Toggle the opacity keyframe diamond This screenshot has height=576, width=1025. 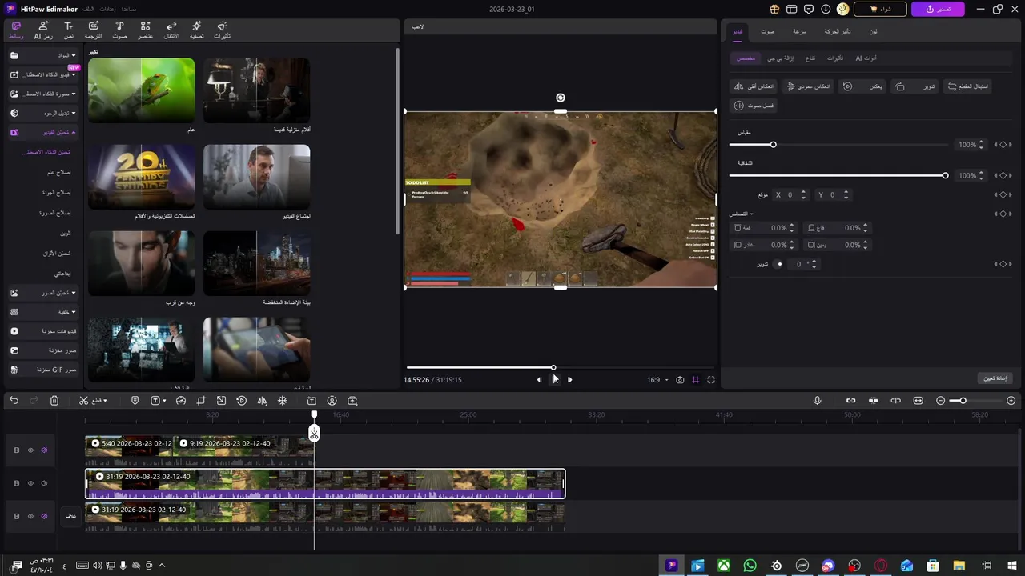point(1003,175)
